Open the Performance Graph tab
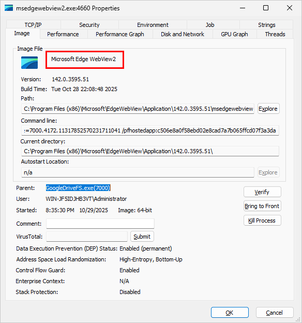302x323 pixels. point(120,34)
